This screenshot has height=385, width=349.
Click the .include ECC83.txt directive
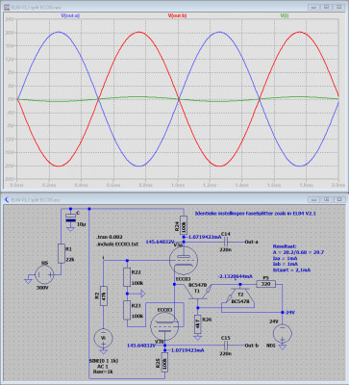point(117,244)
